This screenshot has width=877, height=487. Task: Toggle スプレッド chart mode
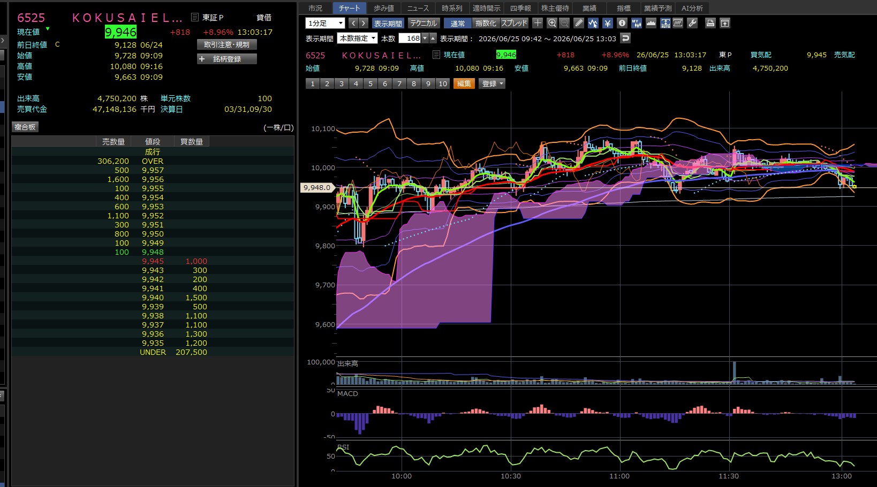coord(514,23)
